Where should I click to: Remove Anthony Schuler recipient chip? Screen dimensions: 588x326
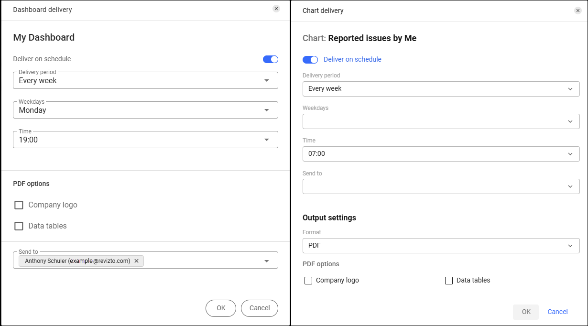pos(136,261)
